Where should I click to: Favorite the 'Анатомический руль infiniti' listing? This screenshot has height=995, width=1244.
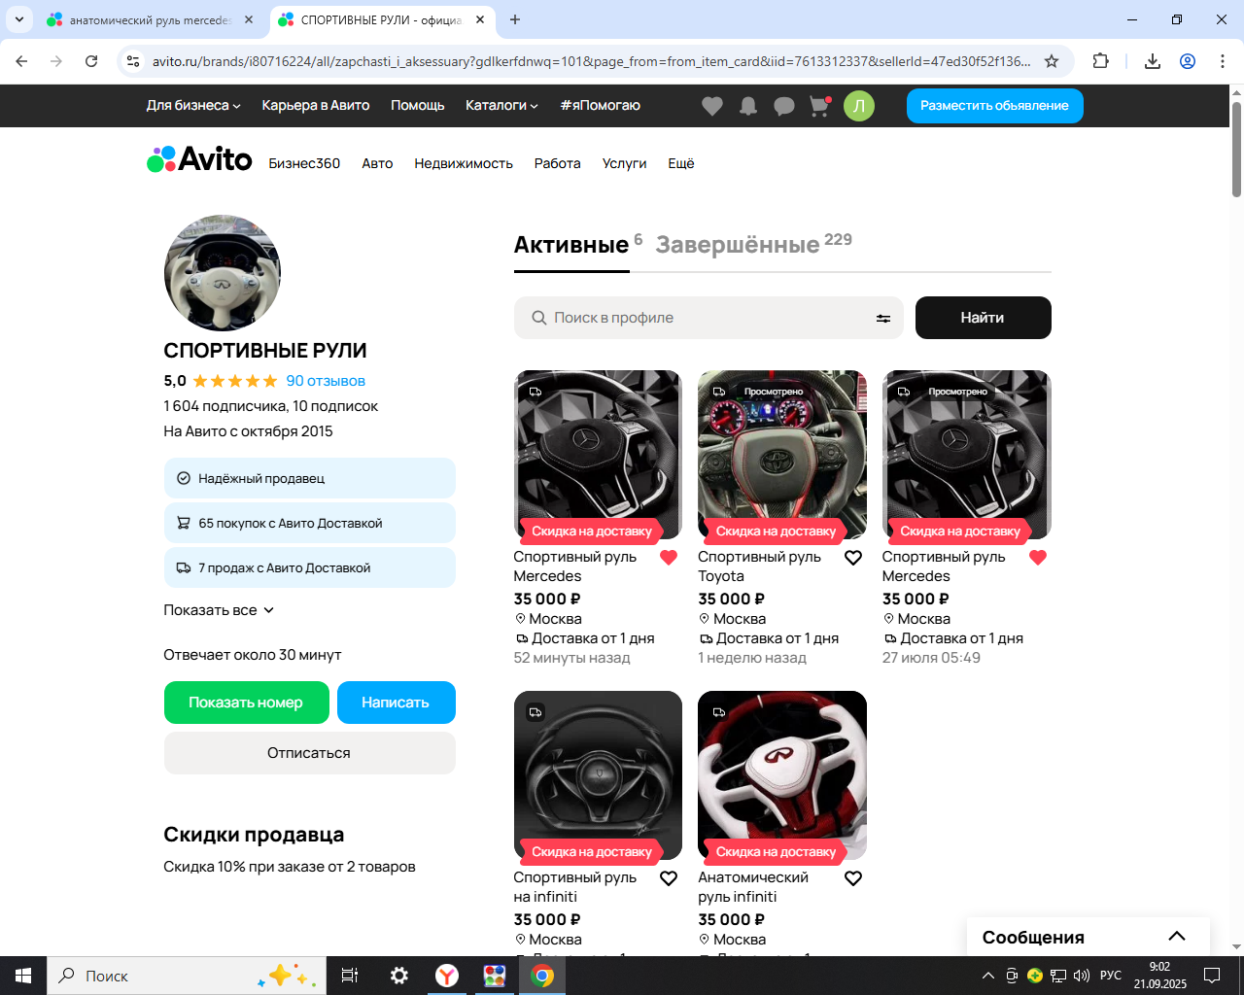coord(853,878)
